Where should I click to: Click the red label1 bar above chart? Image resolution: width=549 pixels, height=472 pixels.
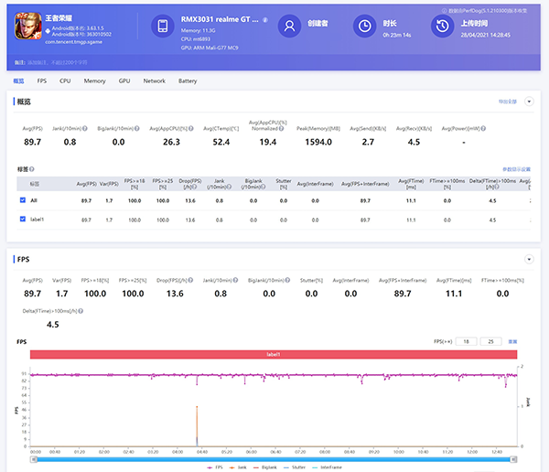[x=274, y=353]
